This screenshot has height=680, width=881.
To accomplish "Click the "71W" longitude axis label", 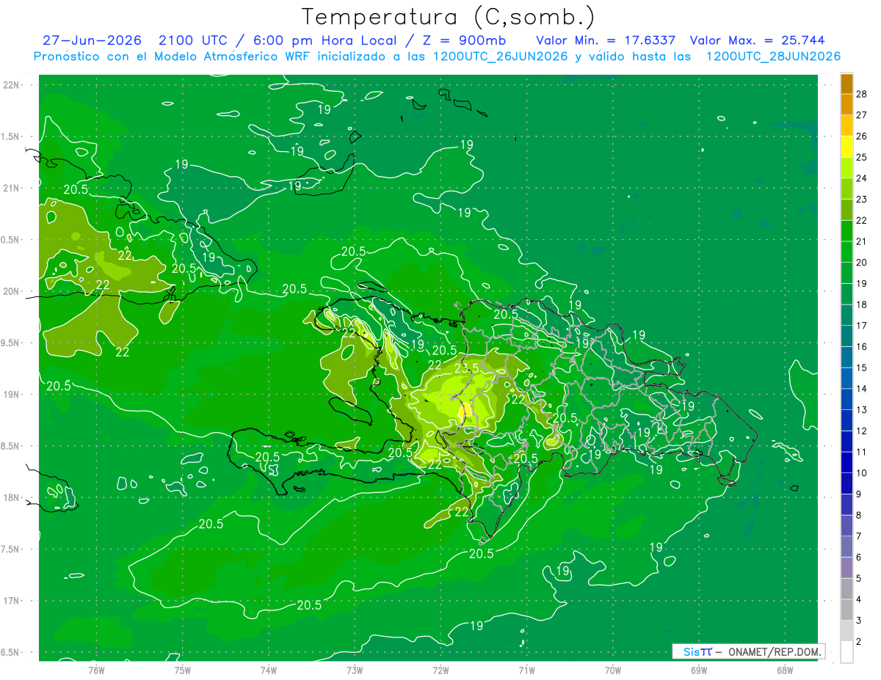I will [x=526, y=670].
